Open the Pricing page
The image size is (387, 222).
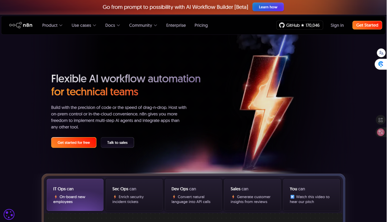pyautogui.click(x=201, y=25)
